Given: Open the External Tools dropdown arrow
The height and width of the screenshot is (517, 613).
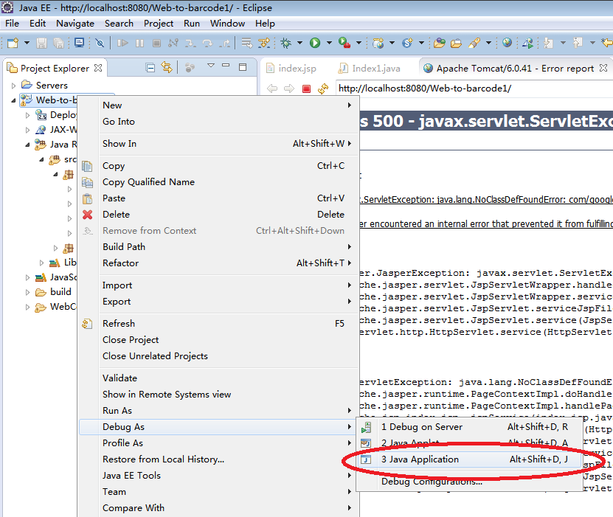Looking at the screenshot, I should point(359,43).
